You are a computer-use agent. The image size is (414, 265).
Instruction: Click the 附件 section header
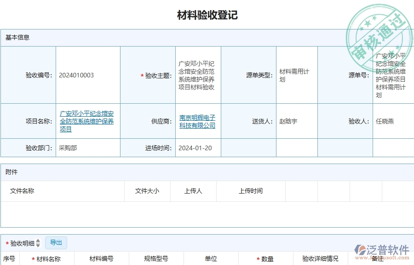[x=11, y=172]
